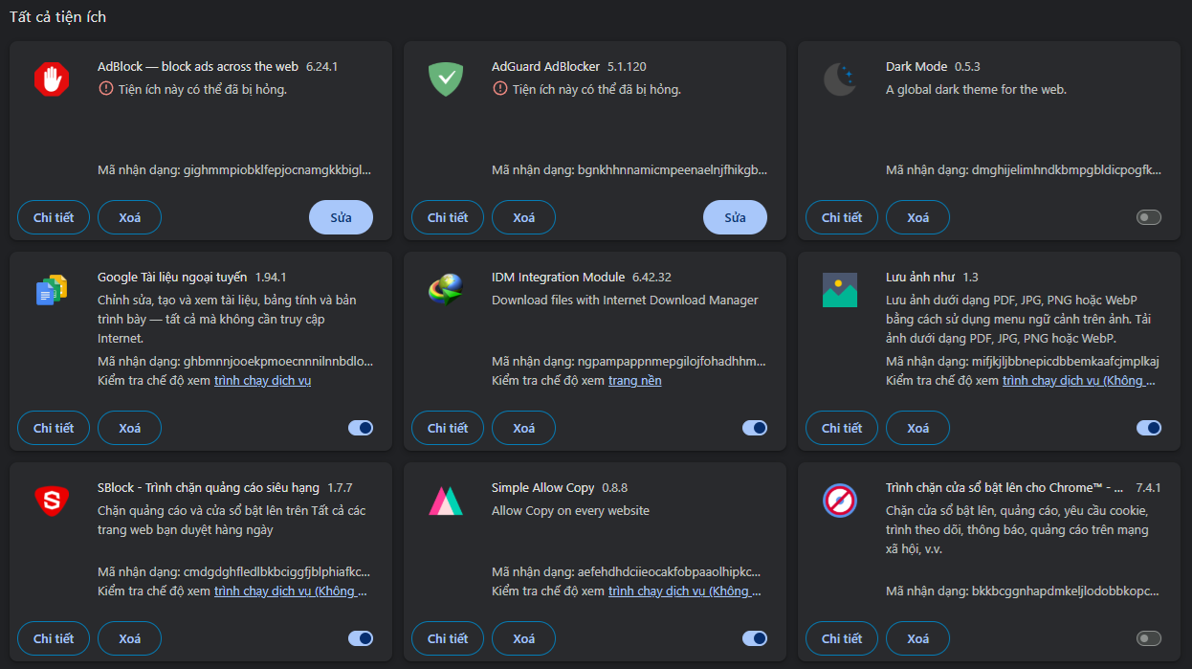Remove Lưu ảnh như with Xoá button
The height and width of the screenshot is (669, 1192).
(x=917, y=428)
